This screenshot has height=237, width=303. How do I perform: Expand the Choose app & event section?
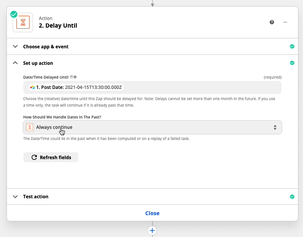pos(153,46)
